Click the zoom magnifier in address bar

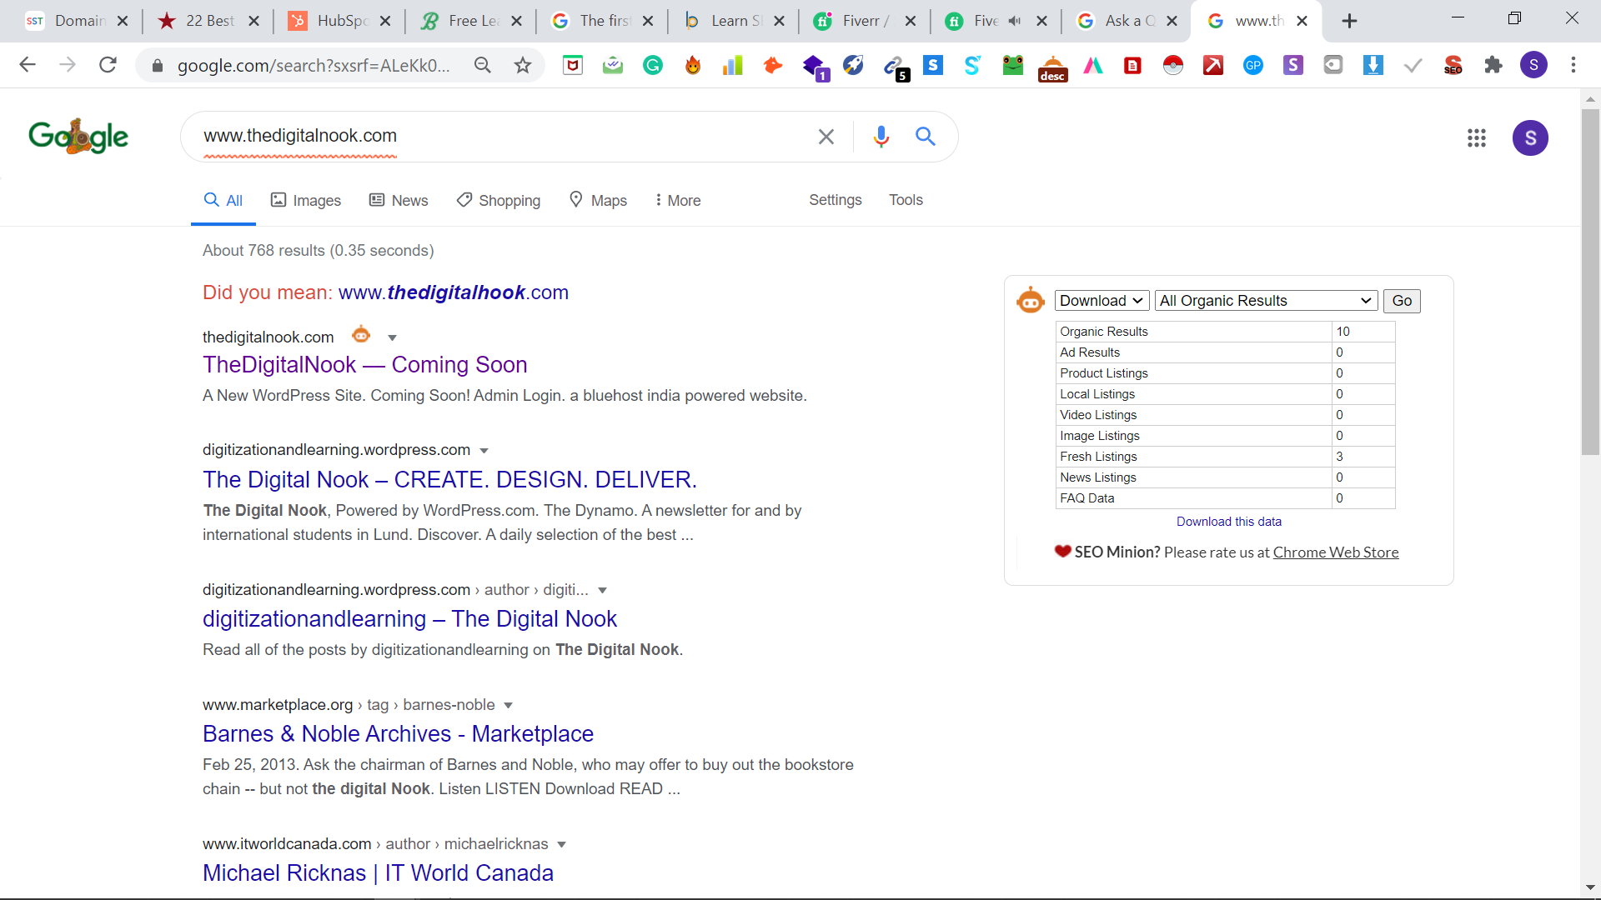pyautogui.click(x=483, y=65)
